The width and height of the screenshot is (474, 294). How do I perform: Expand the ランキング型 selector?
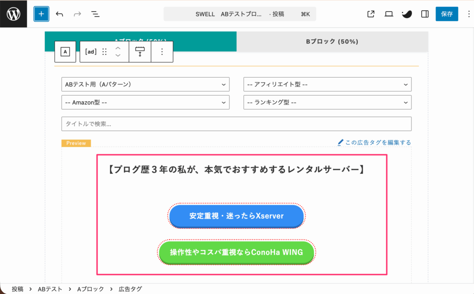327,102
